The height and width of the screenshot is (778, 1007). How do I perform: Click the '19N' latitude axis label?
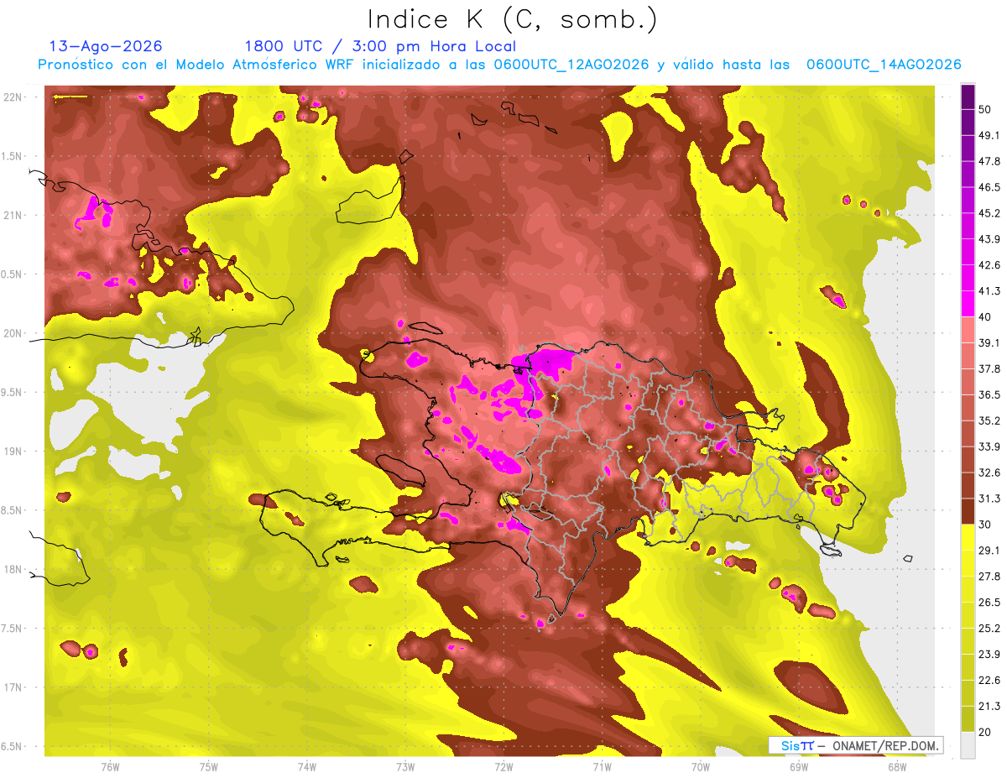[x=13, y=451]
